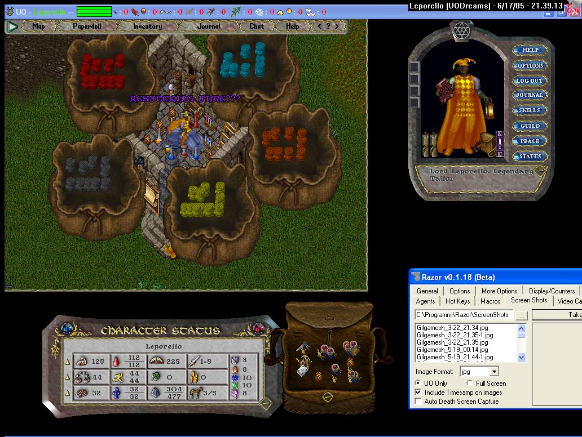Open the Image Format dropdown
The height and width of the screenshot is (437, 582).
pyautogui.click(x=494, y=372)
